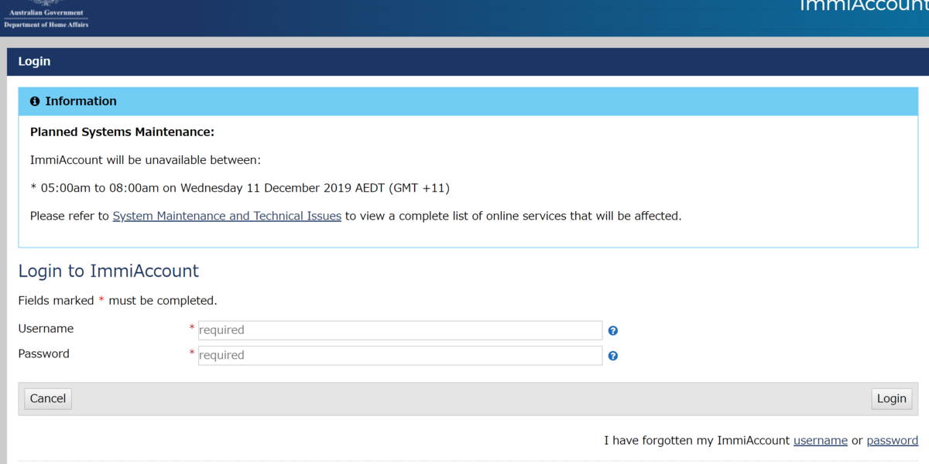Click the Wednesday 11 December 2019 maintenance line

click(240, 188)
